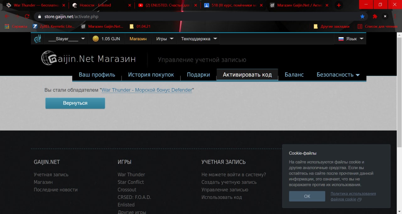This screenshot has height=214, width=402.
Task: Expand the Игры dropdown menu
Action: click(165, 39)
